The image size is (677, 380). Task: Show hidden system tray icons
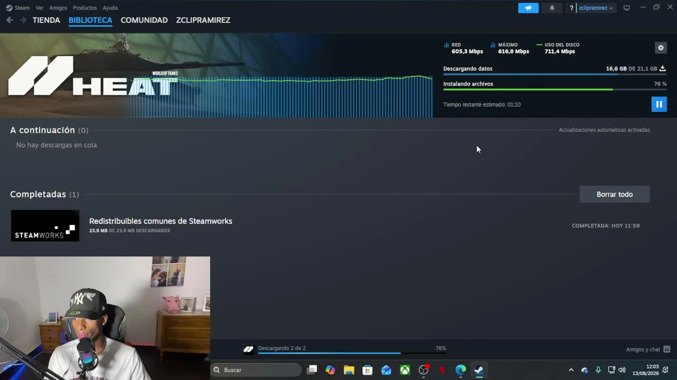(571, 370)
